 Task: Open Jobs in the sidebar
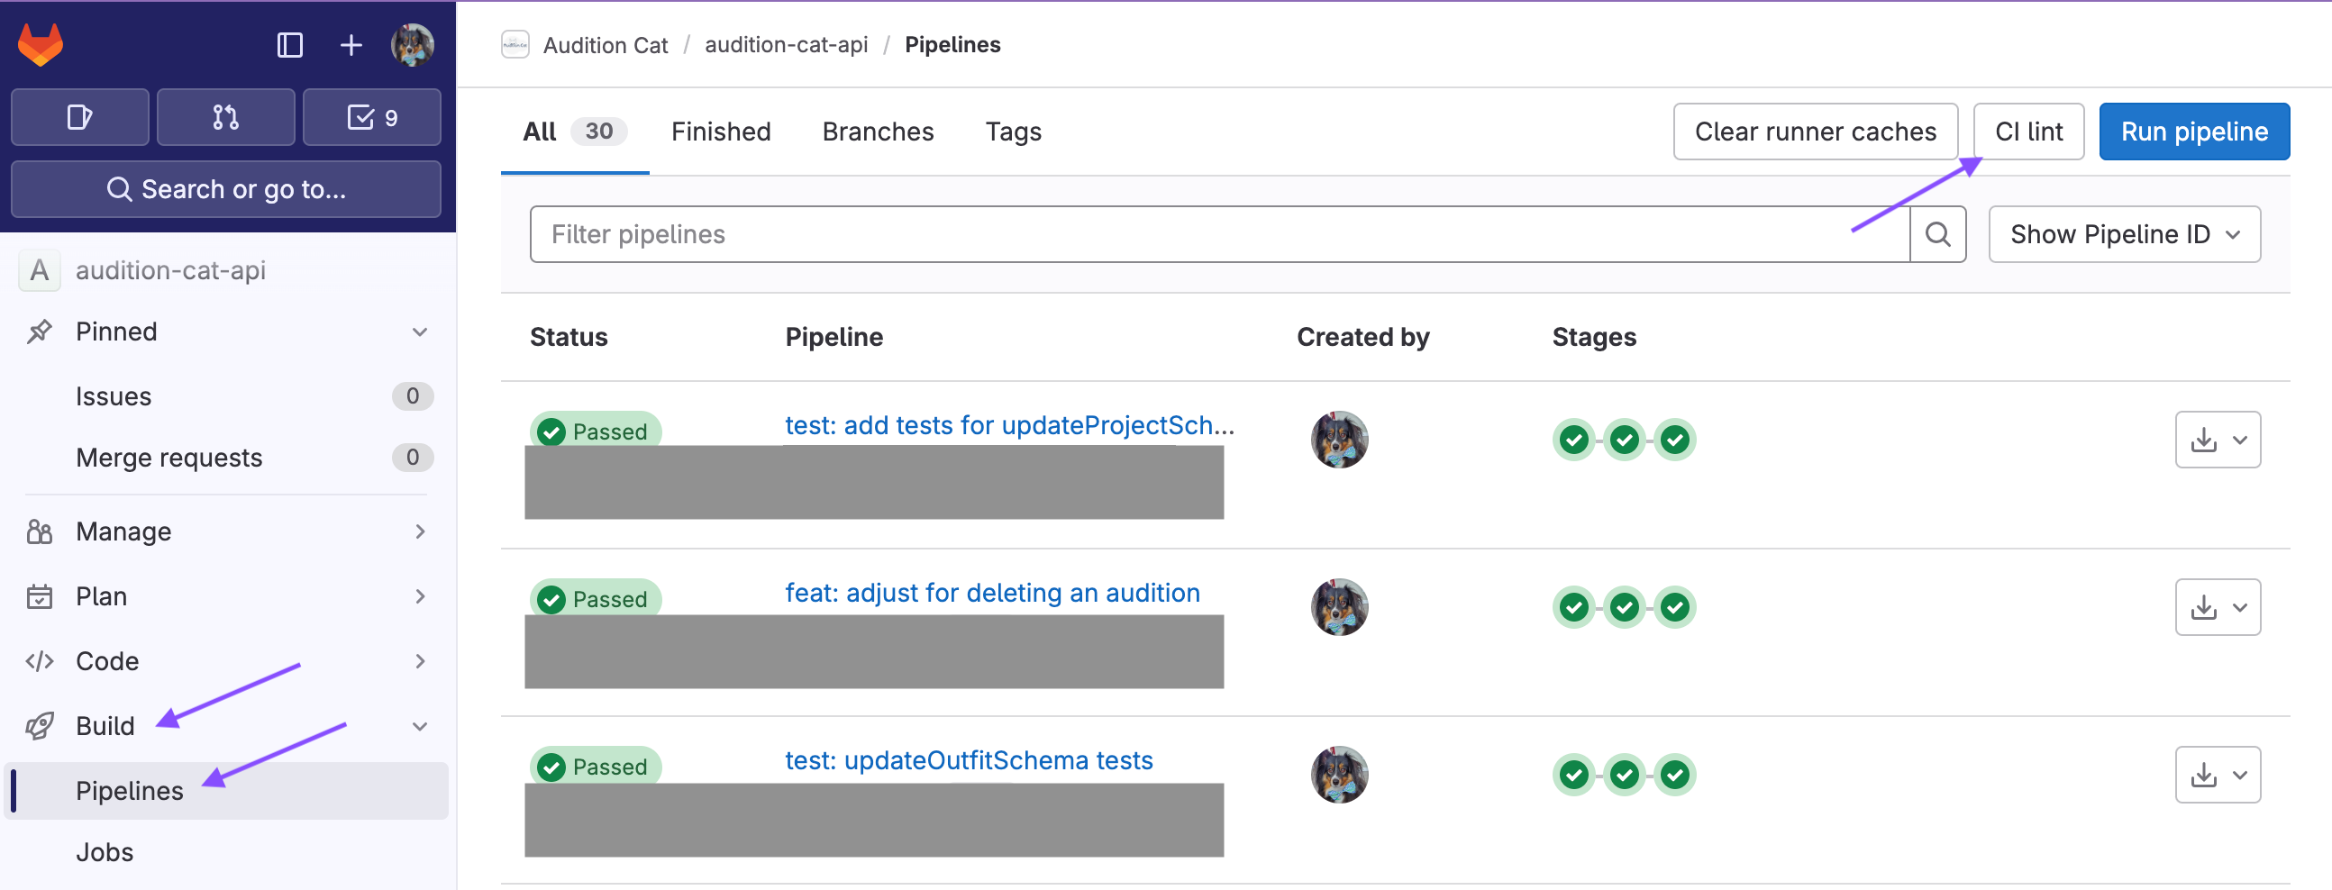[x=105, y=852]
